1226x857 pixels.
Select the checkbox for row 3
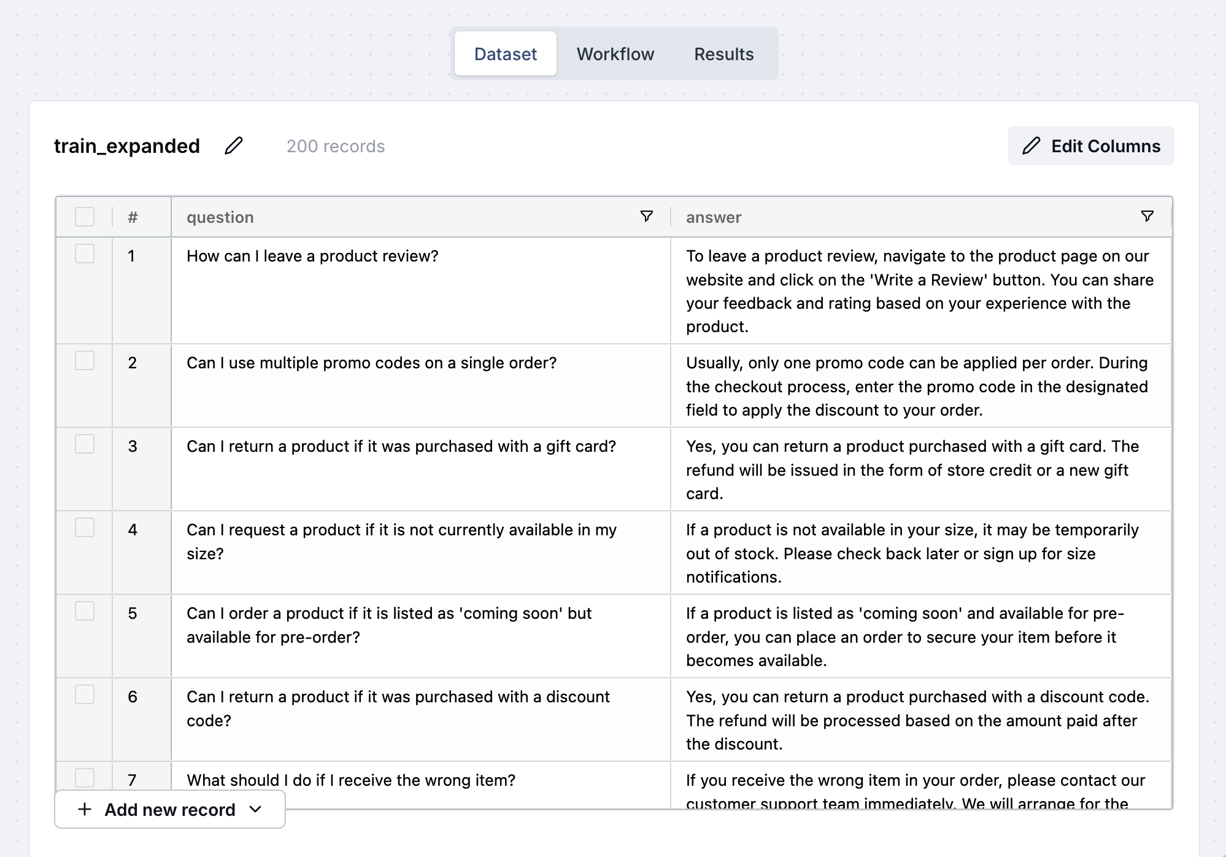click(85, 444)
